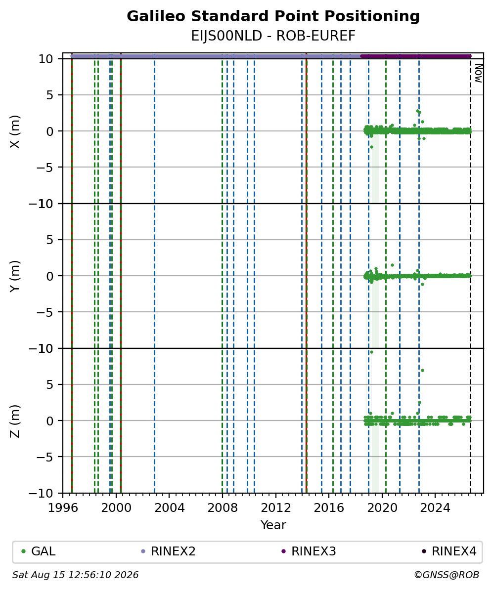This screenshot has height=590, width=493.
Task: Click the purple RINEX3 availability bar
Action: point(416,56)
